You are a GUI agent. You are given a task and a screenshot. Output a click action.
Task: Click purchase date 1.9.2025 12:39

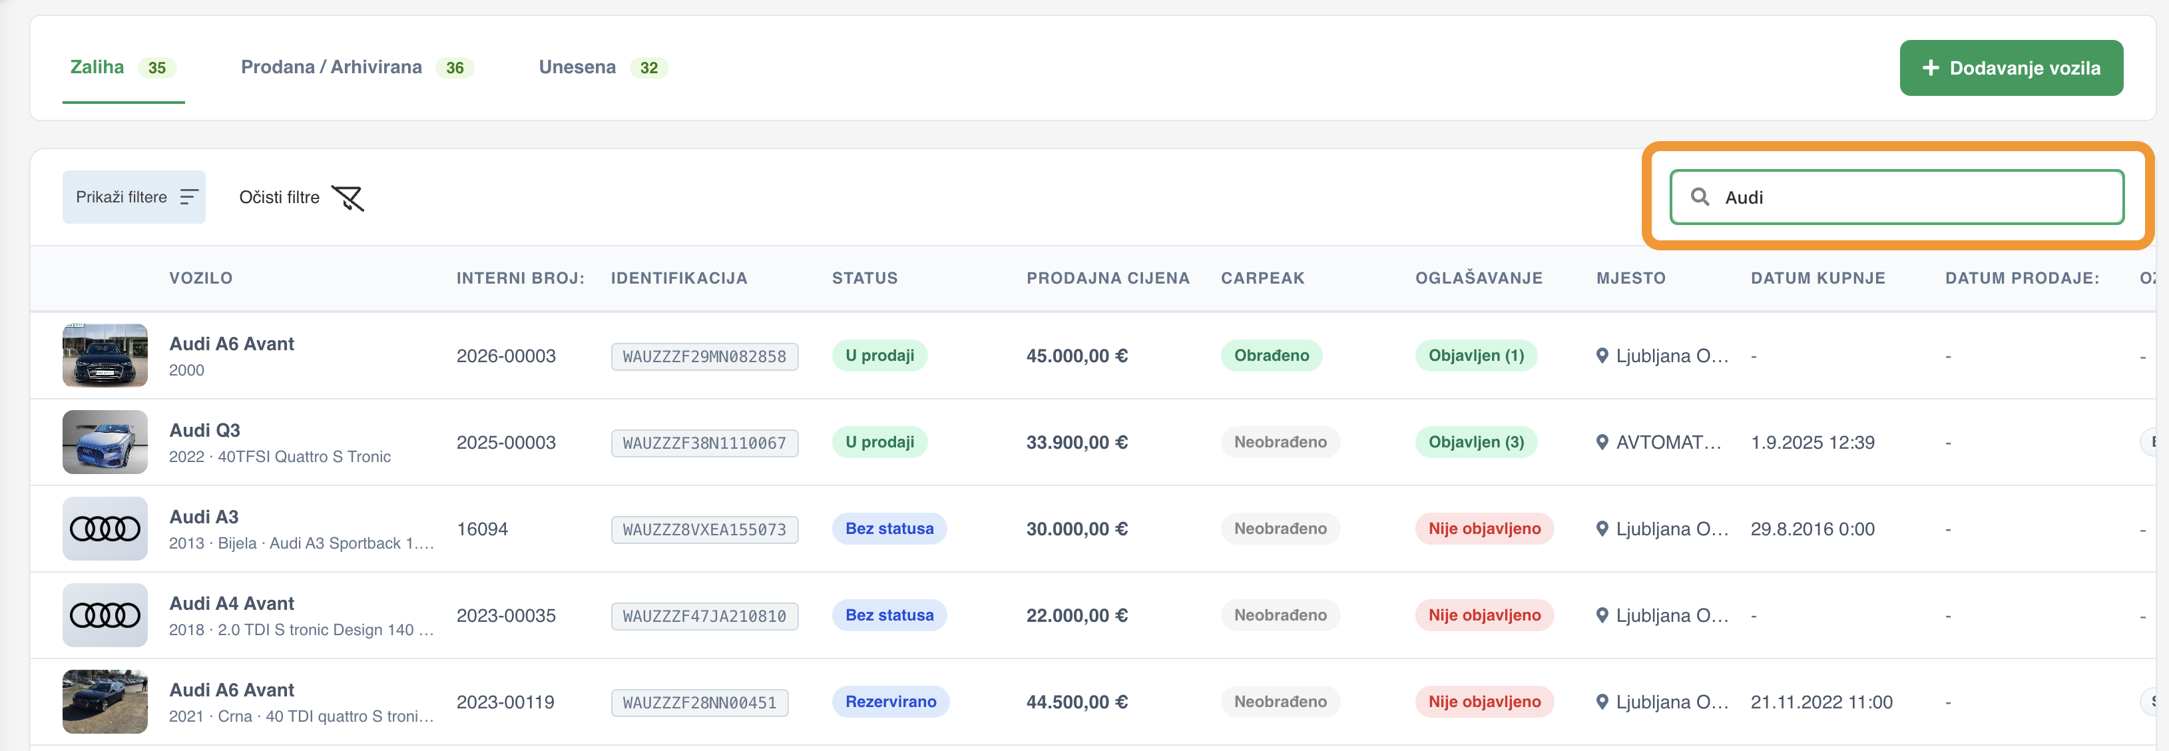(1813, 443)
